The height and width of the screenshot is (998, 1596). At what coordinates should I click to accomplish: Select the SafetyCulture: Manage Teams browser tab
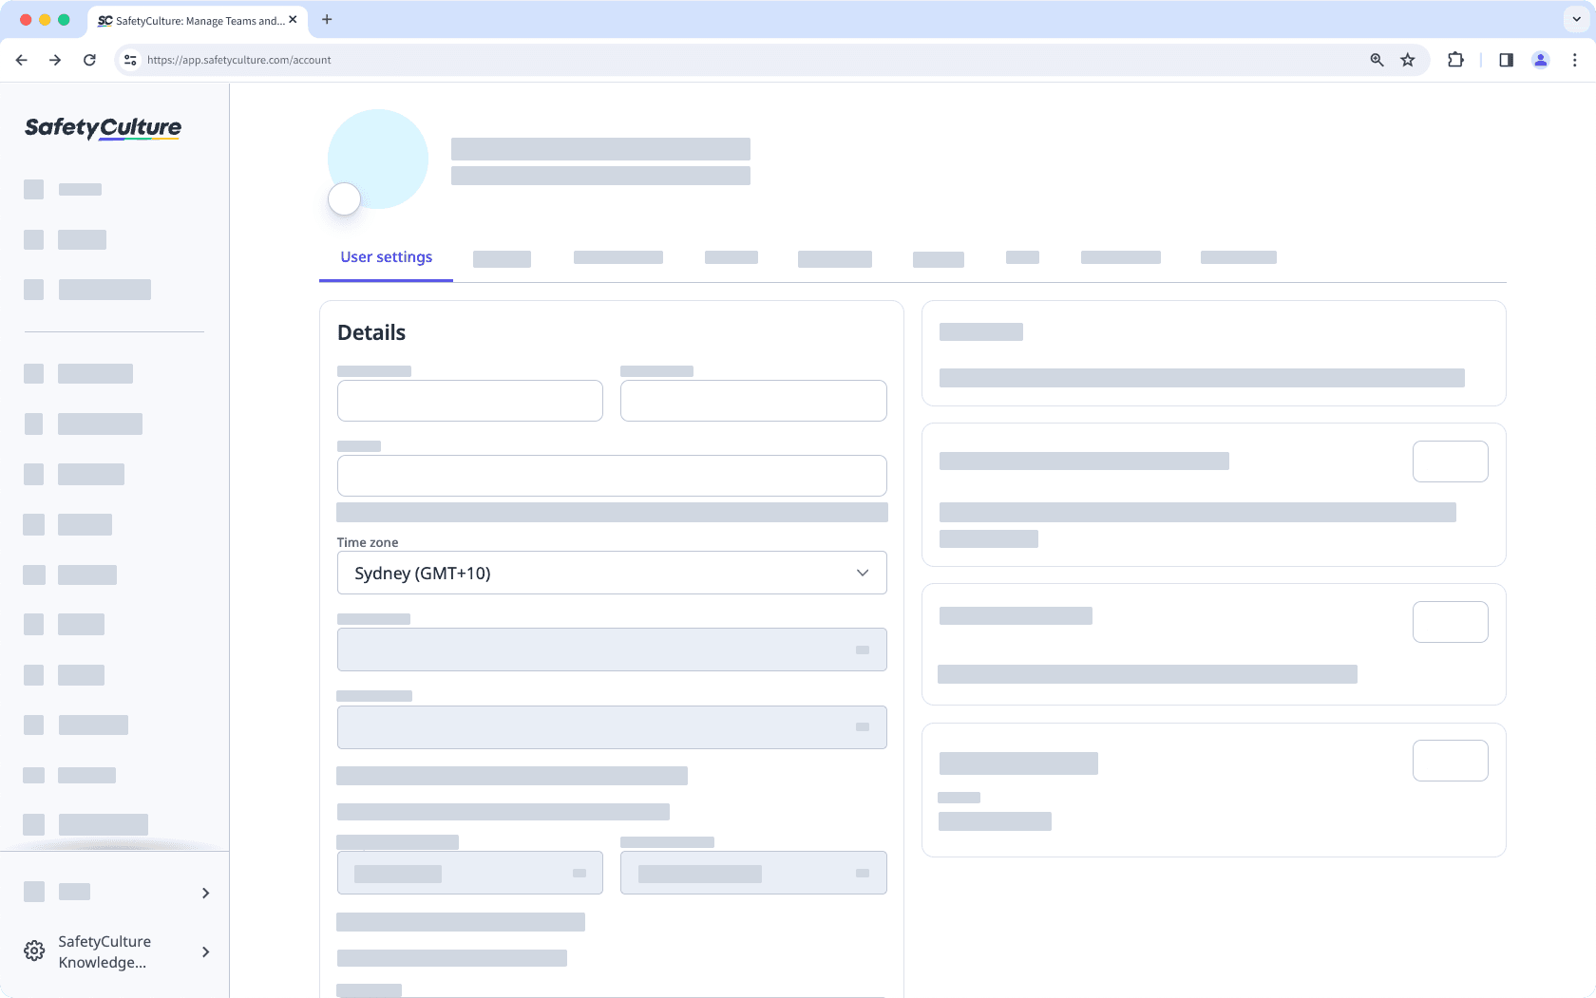(195, 19)
